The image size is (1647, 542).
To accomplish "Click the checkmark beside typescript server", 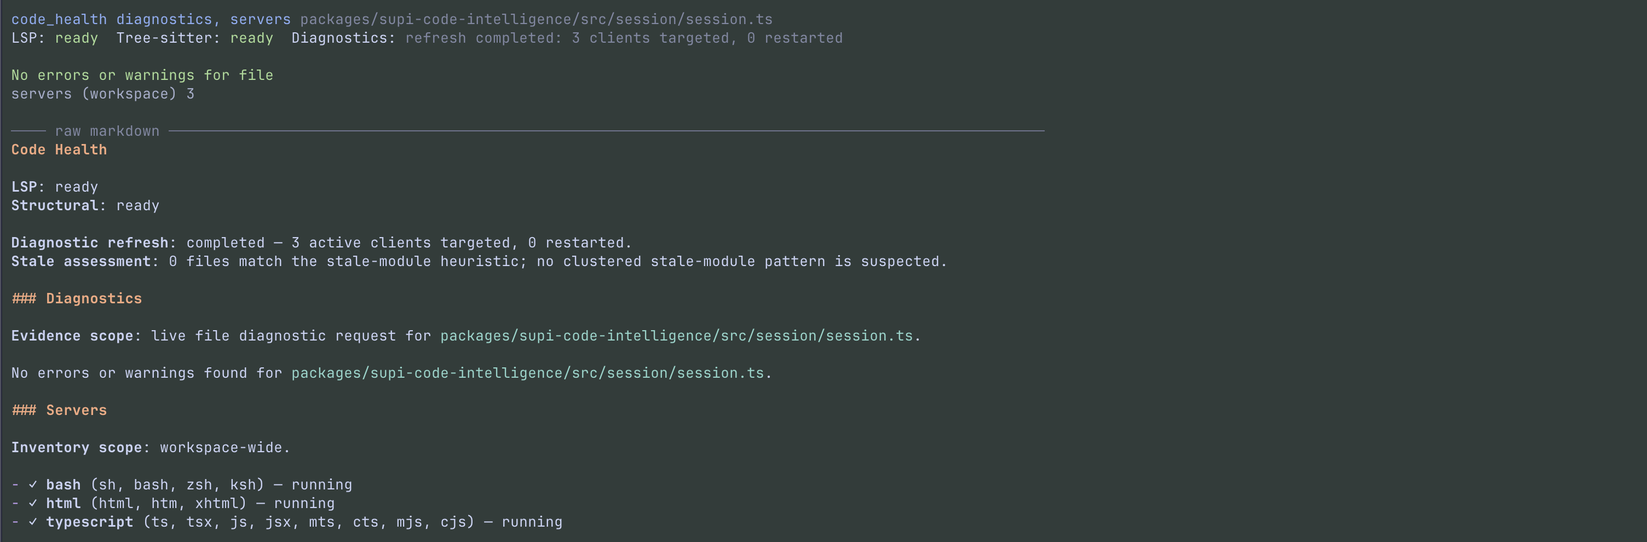I will click(33, 522).
